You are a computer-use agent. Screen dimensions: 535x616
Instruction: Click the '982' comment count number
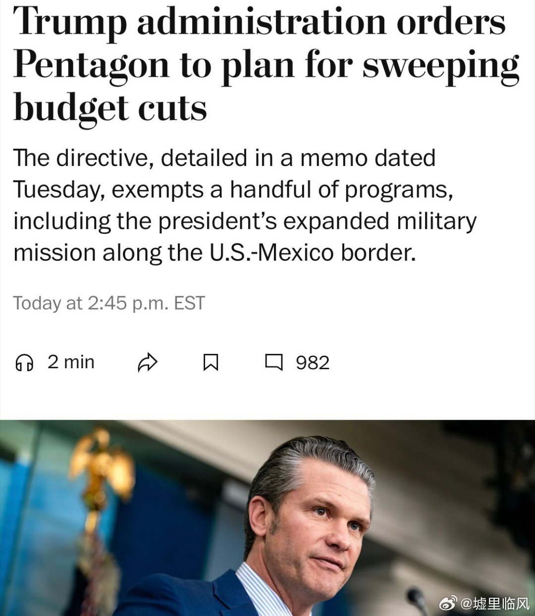click(313, 363)
